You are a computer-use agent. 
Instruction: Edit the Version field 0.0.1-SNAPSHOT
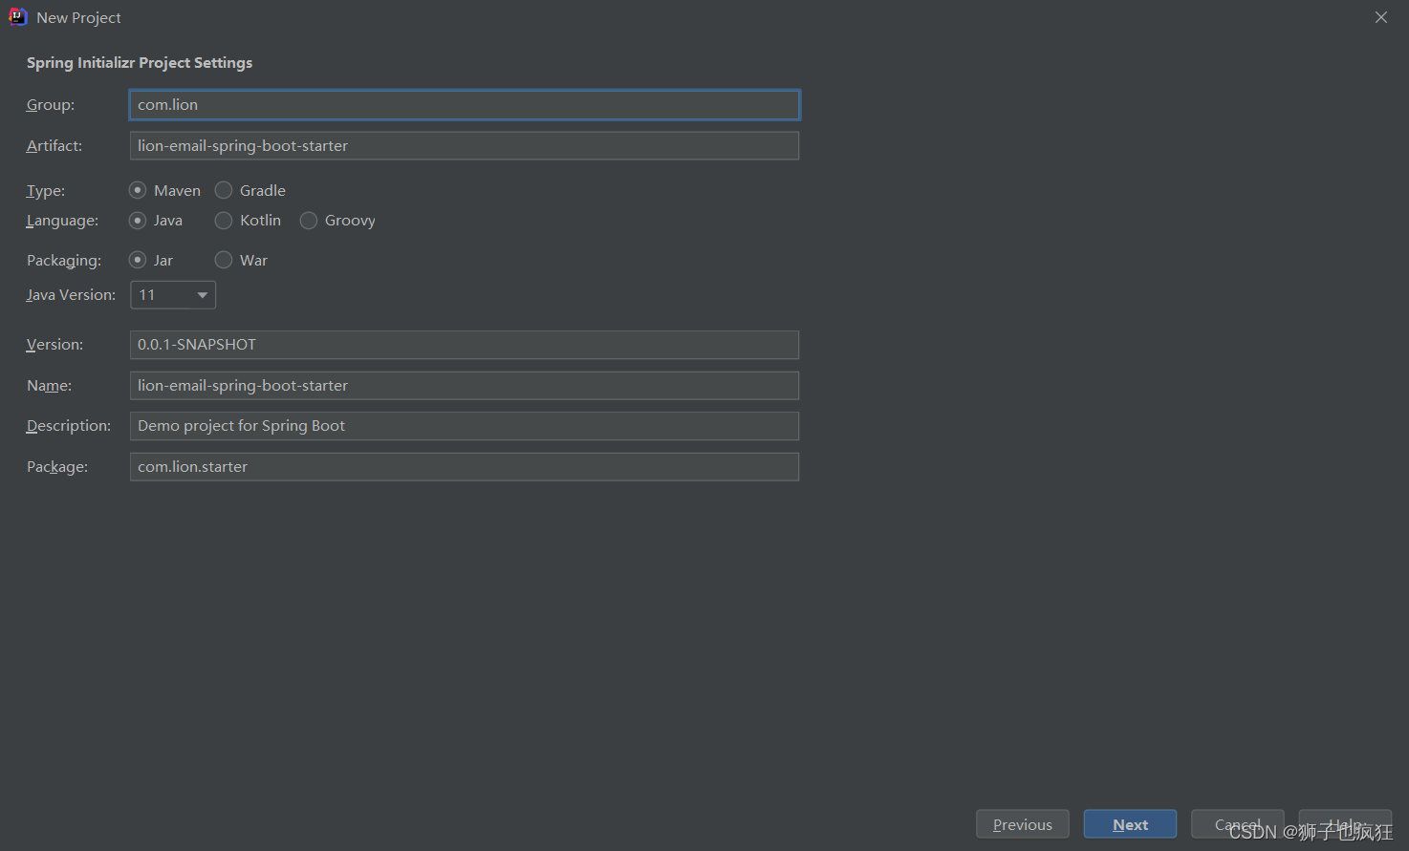click(465, 345)
